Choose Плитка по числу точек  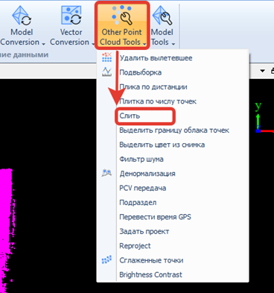click(x=173, y=101)
